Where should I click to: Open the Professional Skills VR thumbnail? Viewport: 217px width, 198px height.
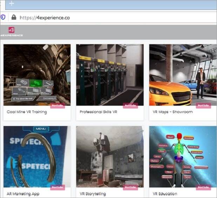click(110, 75)
